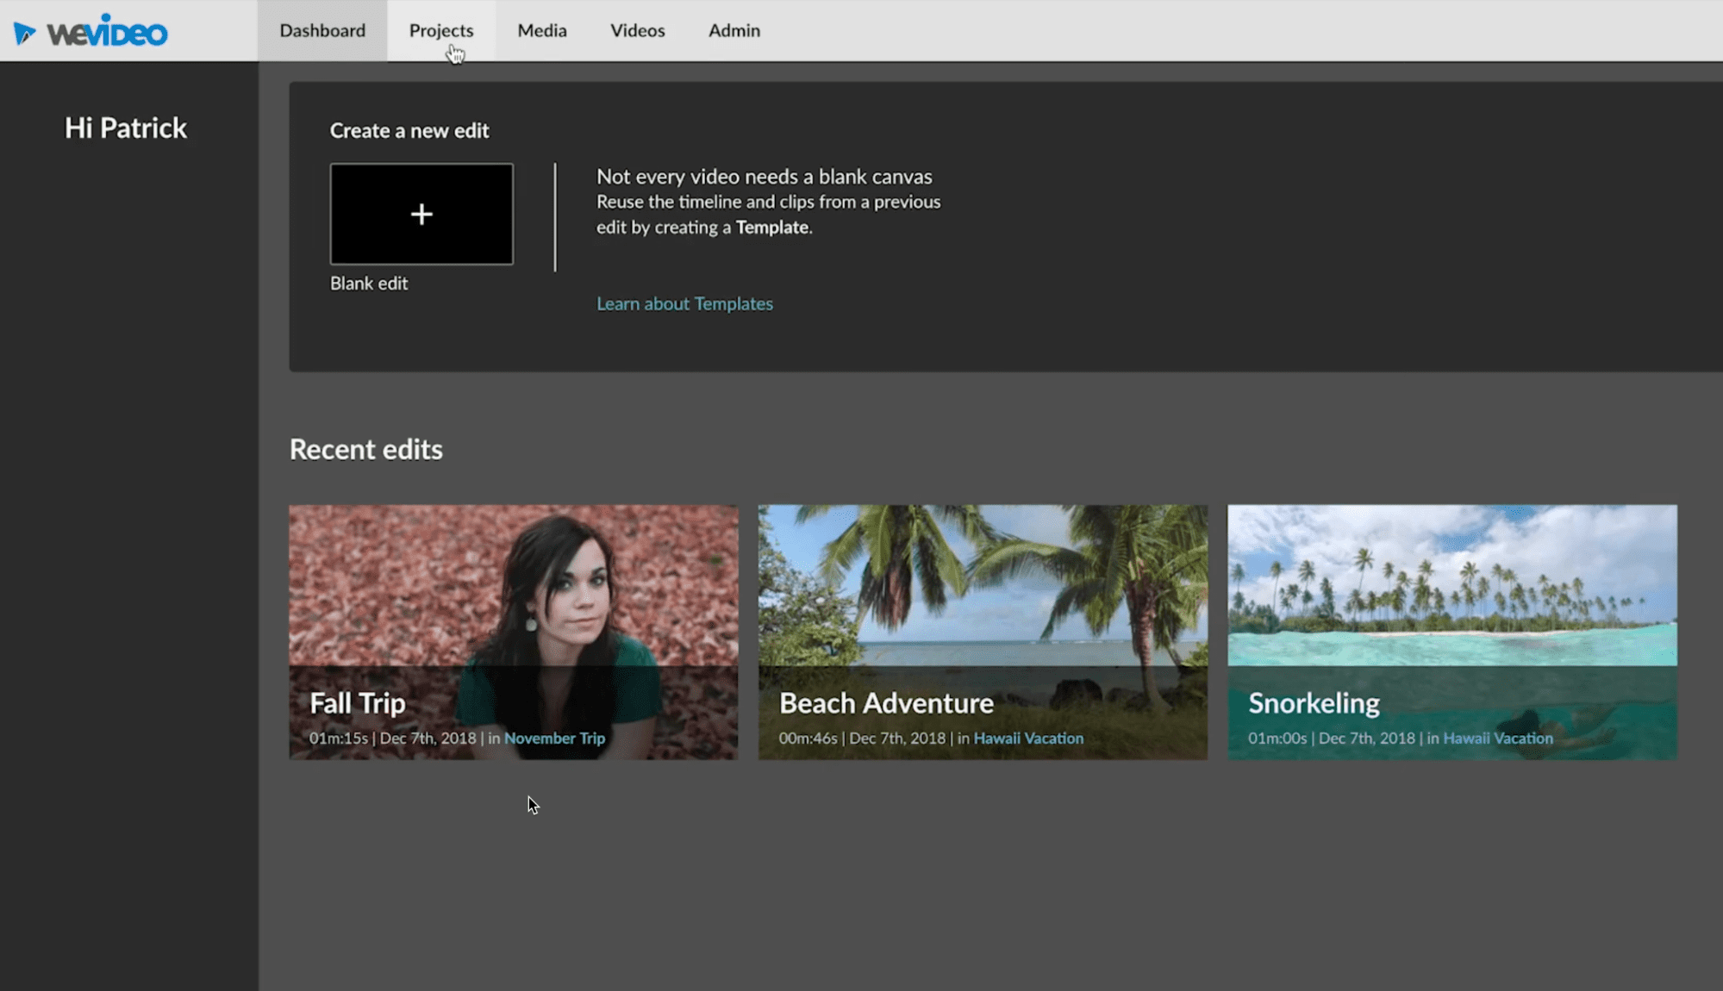Click the November Trip project link
Viewport: 1723px width, 991px height.
pos(554,739)
